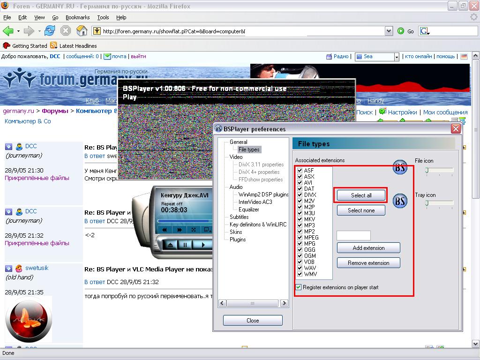
Task: Click the eject button on the BSPlayer skin
Action: [x=171, y=245]
